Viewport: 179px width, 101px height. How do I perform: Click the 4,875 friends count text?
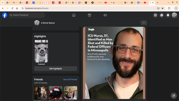click(41, 83)
